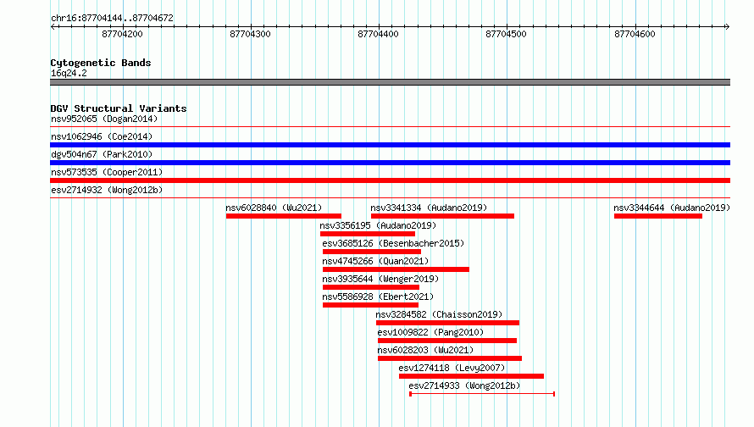The width and height of the screenshot is (754, 427).
Task: Select the red bar under esv1274118 (Levy2007)
Action: click(471, 376)
